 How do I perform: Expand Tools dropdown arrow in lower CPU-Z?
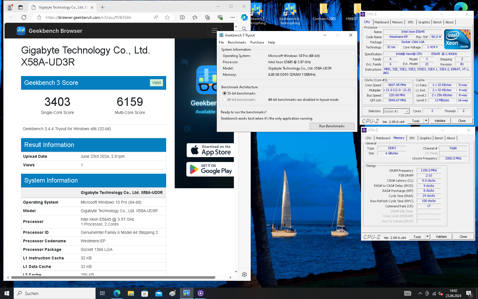point(427,237)
